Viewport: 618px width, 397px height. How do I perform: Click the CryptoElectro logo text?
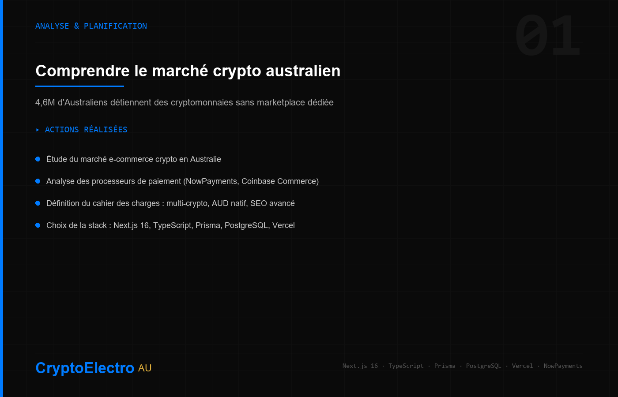coord(85,368)
